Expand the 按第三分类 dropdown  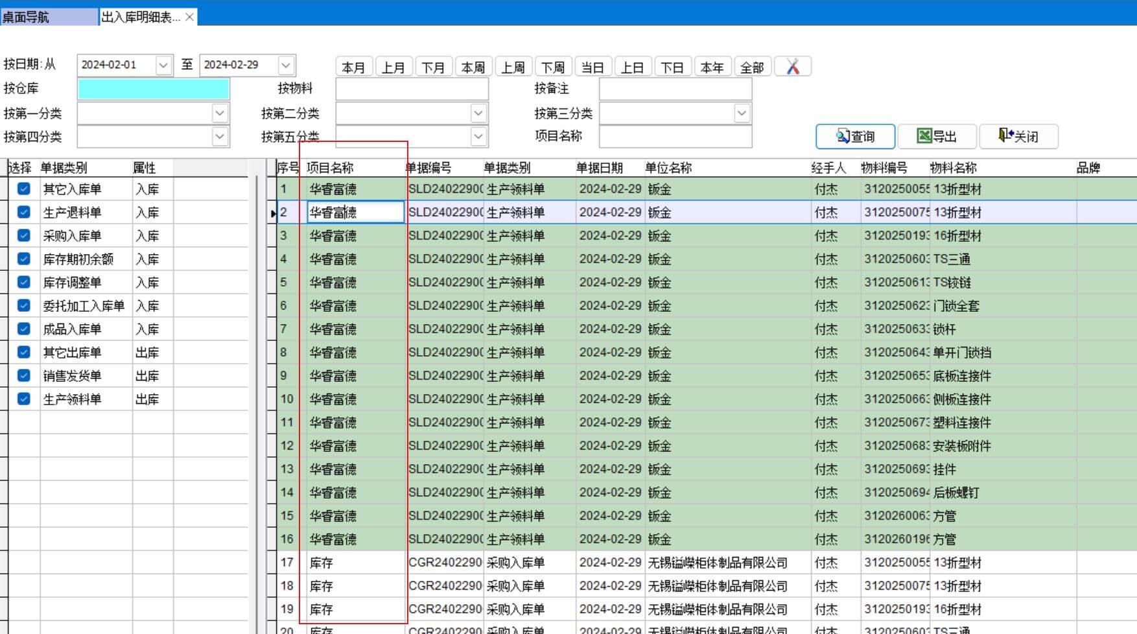(742, 113)
